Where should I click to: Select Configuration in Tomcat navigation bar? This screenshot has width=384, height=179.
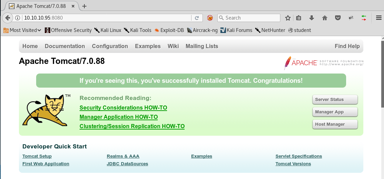(110, 46)
